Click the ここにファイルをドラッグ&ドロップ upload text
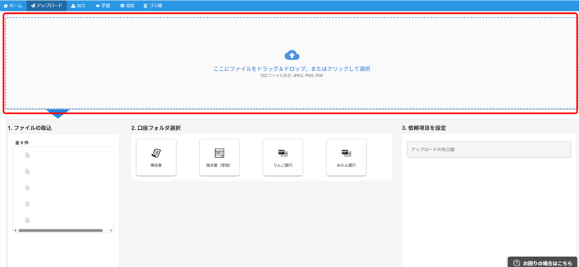 point(292,69)
